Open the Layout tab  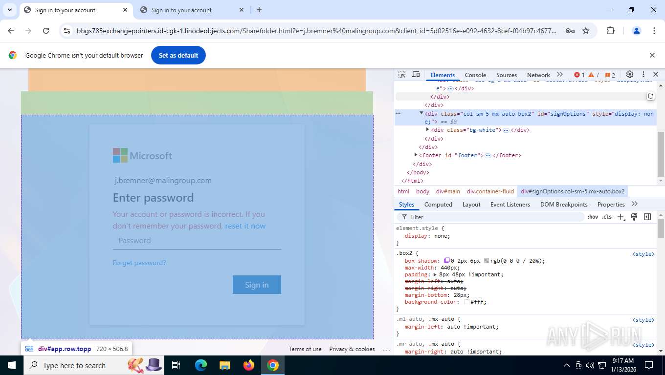(471, 205)
